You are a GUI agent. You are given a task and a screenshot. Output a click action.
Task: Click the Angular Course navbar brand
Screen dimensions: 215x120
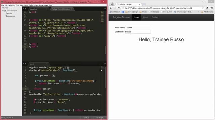click(x=121, y=17)
